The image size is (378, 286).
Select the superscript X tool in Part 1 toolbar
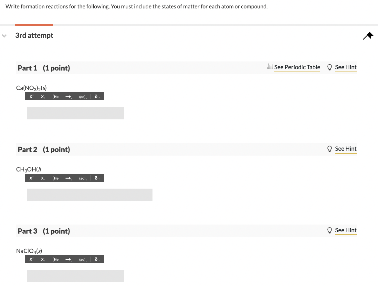[31, 96]
